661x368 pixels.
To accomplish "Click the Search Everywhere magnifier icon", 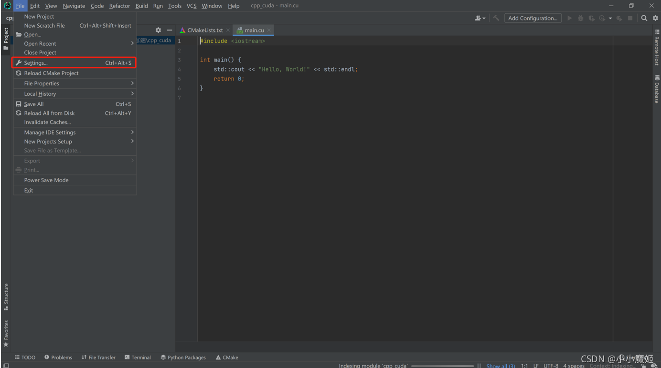I will pyautogui.click(x=644, y=18).
